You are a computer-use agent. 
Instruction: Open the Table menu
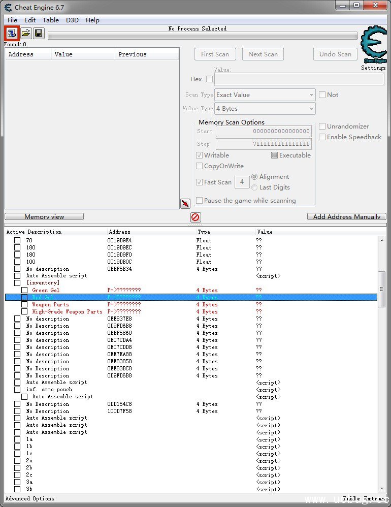pos(50,20)
